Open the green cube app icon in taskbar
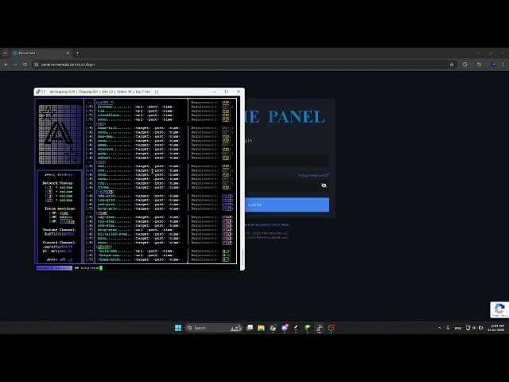This screenshot has width=509, height=382. [x=308, y=328]
